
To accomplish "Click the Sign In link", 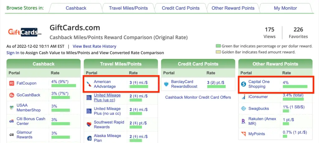I will click(13, 53).
